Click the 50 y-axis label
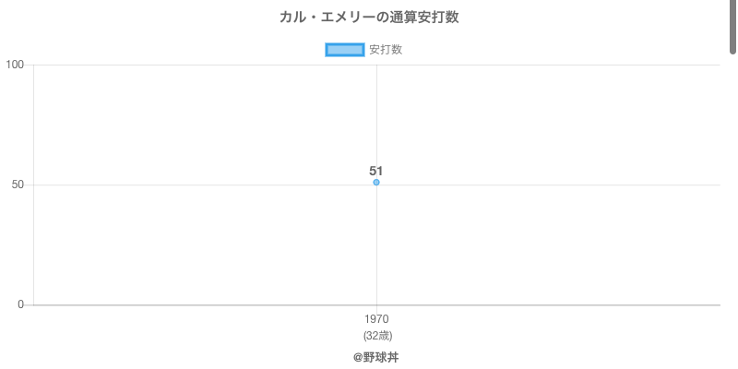Image resolution: width=738 pixels, height=369 pixels. [x=18, y=184]
